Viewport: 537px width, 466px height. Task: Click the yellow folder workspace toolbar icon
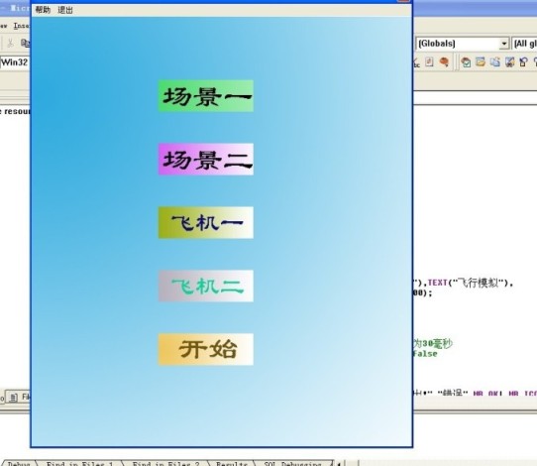coord(481,62)
